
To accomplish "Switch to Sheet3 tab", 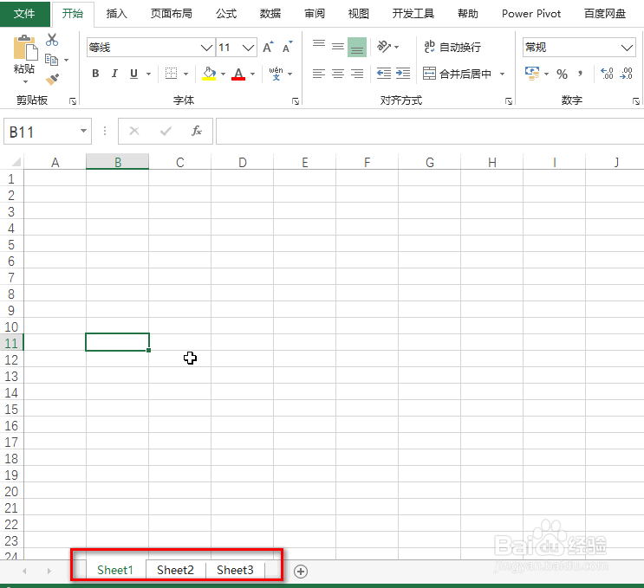I will 235,570.
